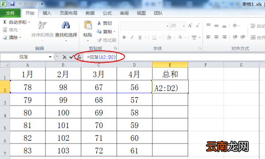265x159 pixels.
Task: Click the fx Insert Function icon
Action: [79, 57]
